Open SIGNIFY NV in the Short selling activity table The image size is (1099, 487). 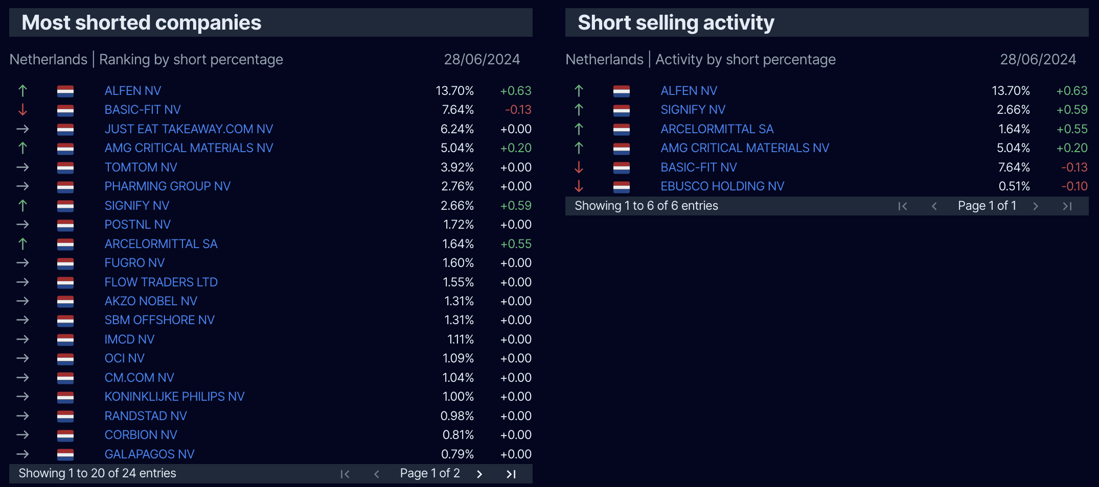pos(693,110)
